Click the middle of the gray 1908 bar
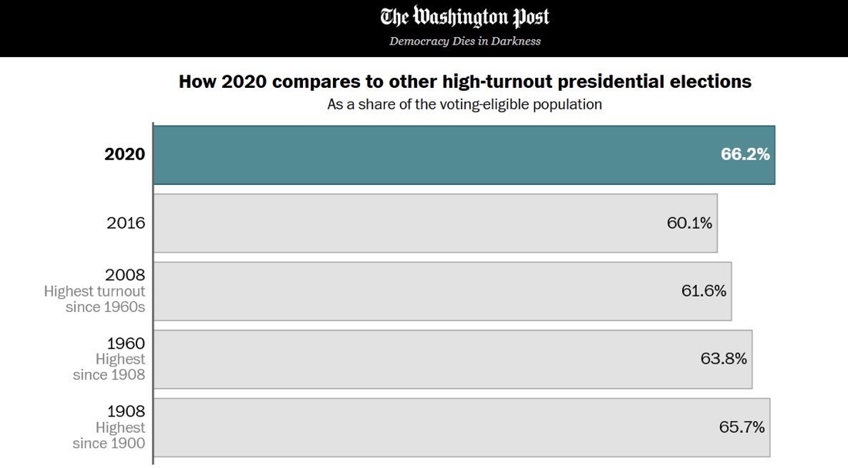This screenshot has height=469, width=848. coord(462,427)
